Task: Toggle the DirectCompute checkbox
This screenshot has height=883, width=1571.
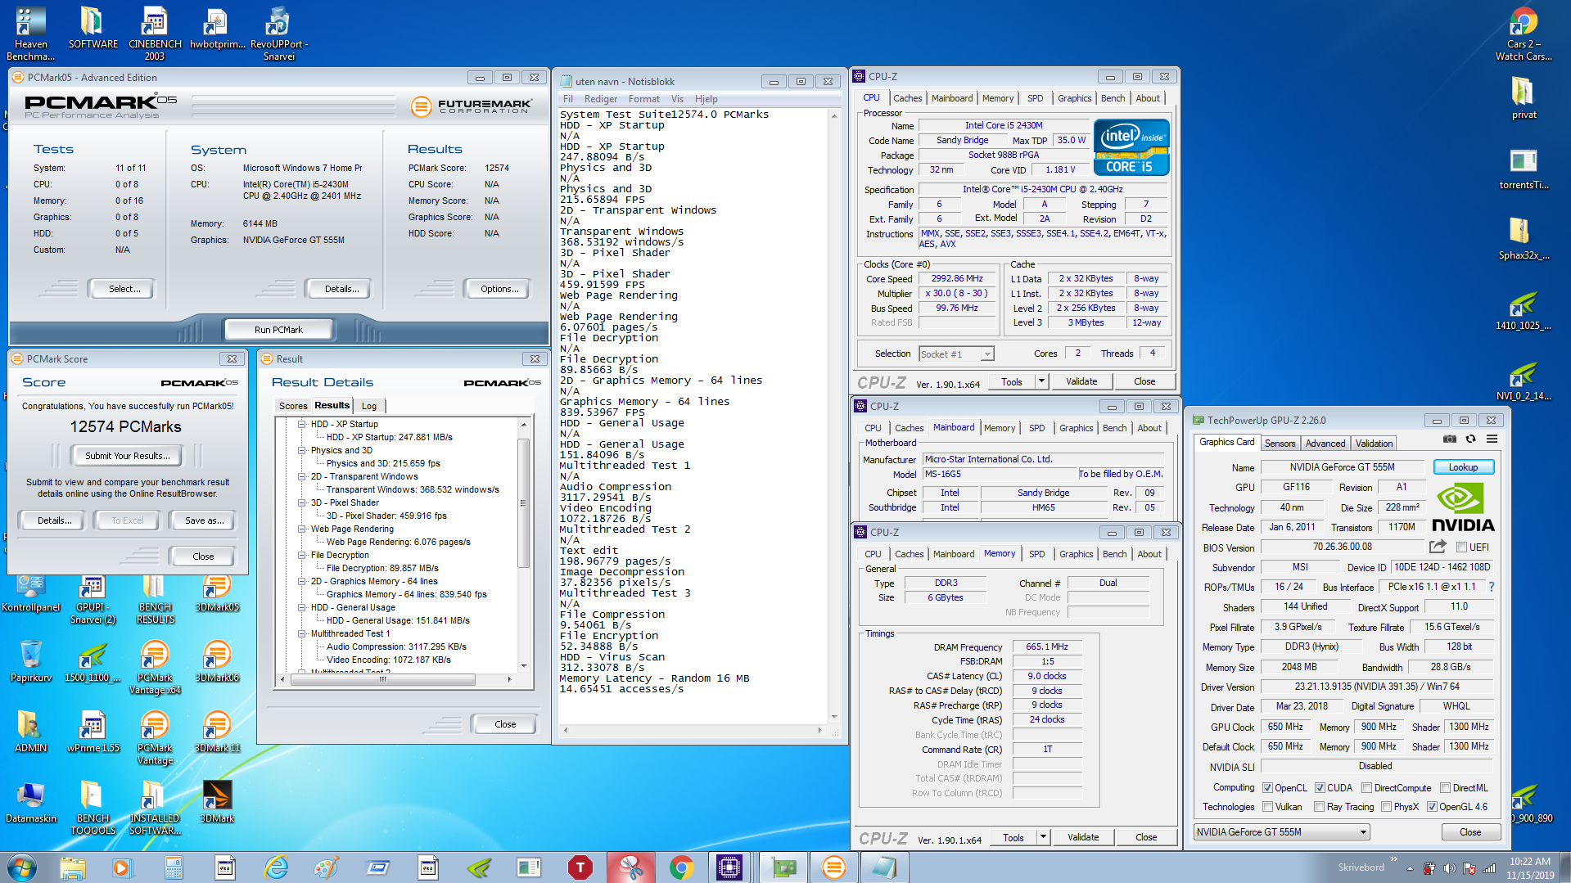Action: (x=1367, y=788)
